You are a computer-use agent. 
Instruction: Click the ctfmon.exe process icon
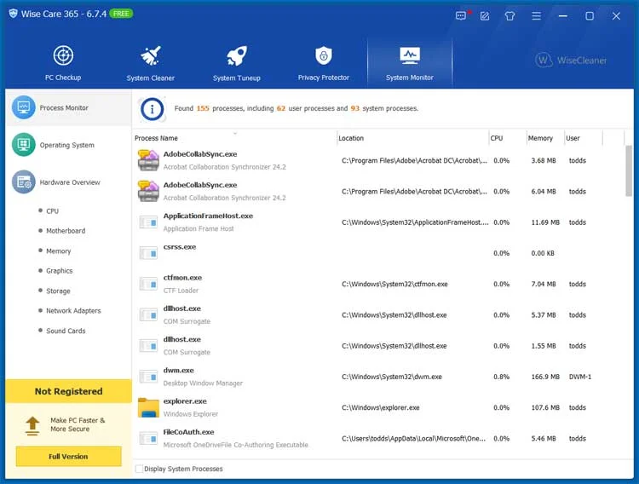pyautogui.click(x=148, y=284)
